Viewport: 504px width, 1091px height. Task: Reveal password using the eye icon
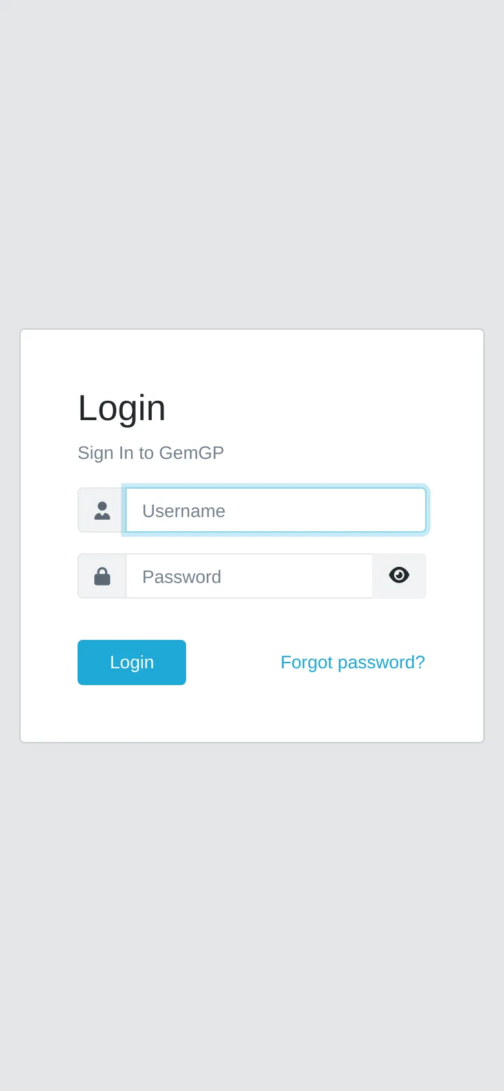pyautogui.click(x=399, y=575)
